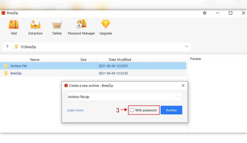The height and width of the screenshot is (143, 247).
Task: Click the BreeZip folder icon in list
Action: [6, 73]
